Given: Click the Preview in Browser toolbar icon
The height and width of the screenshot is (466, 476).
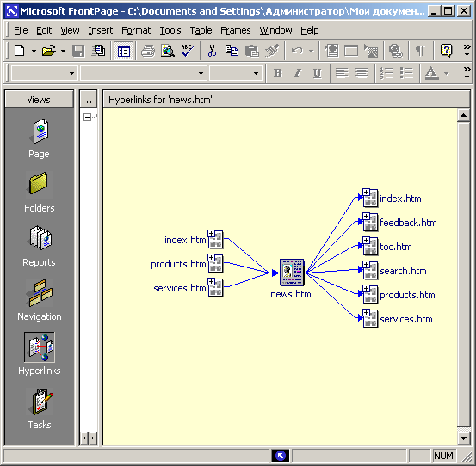Looking at the screenshot, I should pyautogui.click(x=168, y=51).
